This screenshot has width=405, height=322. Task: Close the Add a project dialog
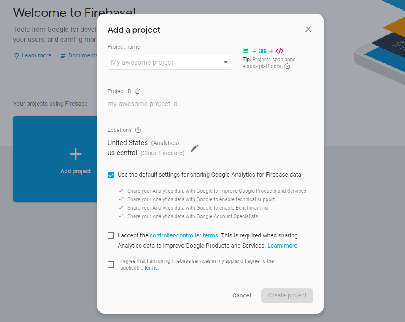coord(308,29)
